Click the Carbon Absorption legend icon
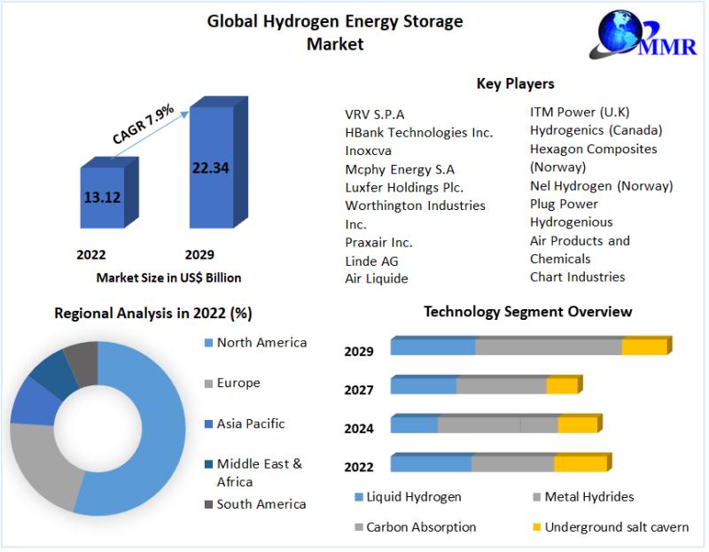 click(x=358, y=528)
